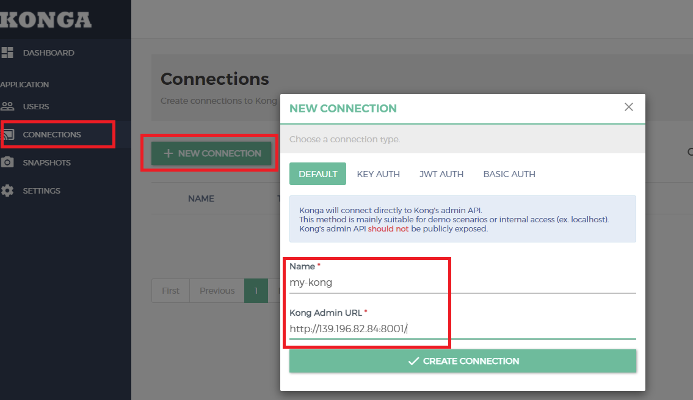Close the New Connection dialog
Screen dimensions: 693x400
tap(628, 107)
